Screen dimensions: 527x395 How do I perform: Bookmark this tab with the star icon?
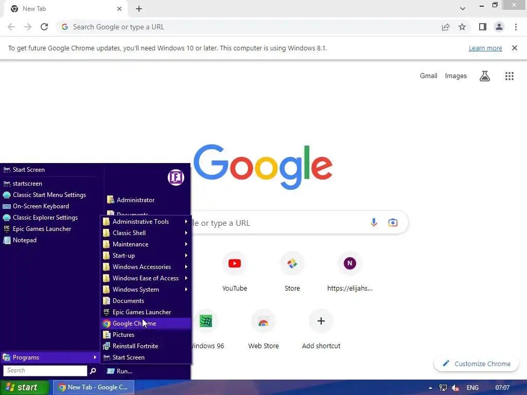[462, 27]
